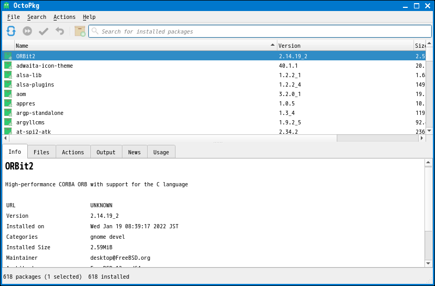
Task: Select the aom package row
Action: (214, 93)
